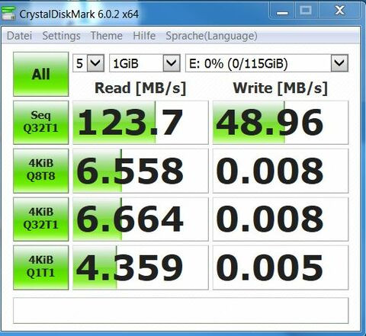Start the Seq Q32T1 test
This screenshot has width=366, height=336.
[41, 123]
